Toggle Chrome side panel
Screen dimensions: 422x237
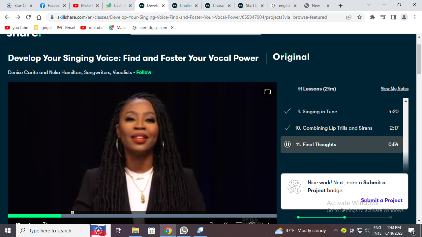(393, 17)
